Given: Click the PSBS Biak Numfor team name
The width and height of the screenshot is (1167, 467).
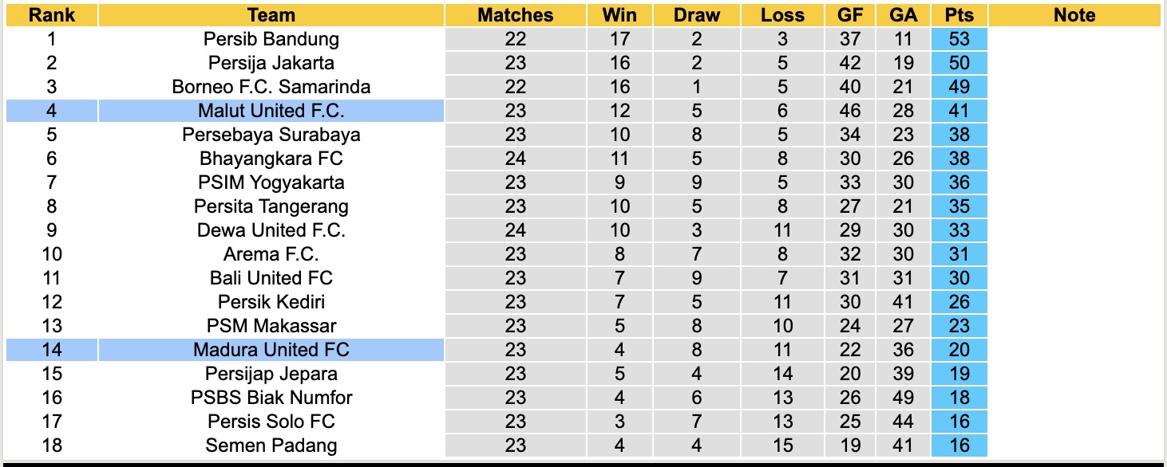Looking at the screenshot, I should pos(271,398).
